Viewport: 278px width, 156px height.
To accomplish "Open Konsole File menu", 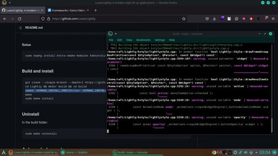I will 111,40.
